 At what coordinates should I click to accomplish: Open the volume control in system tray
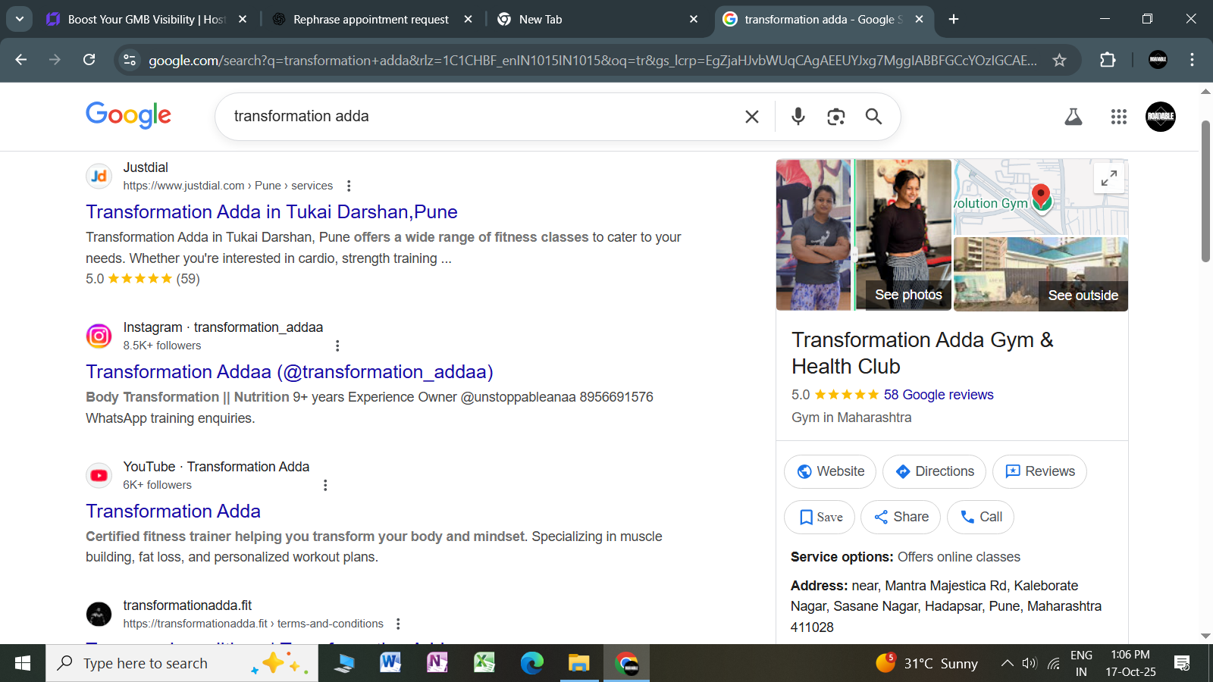point(1029,663)
